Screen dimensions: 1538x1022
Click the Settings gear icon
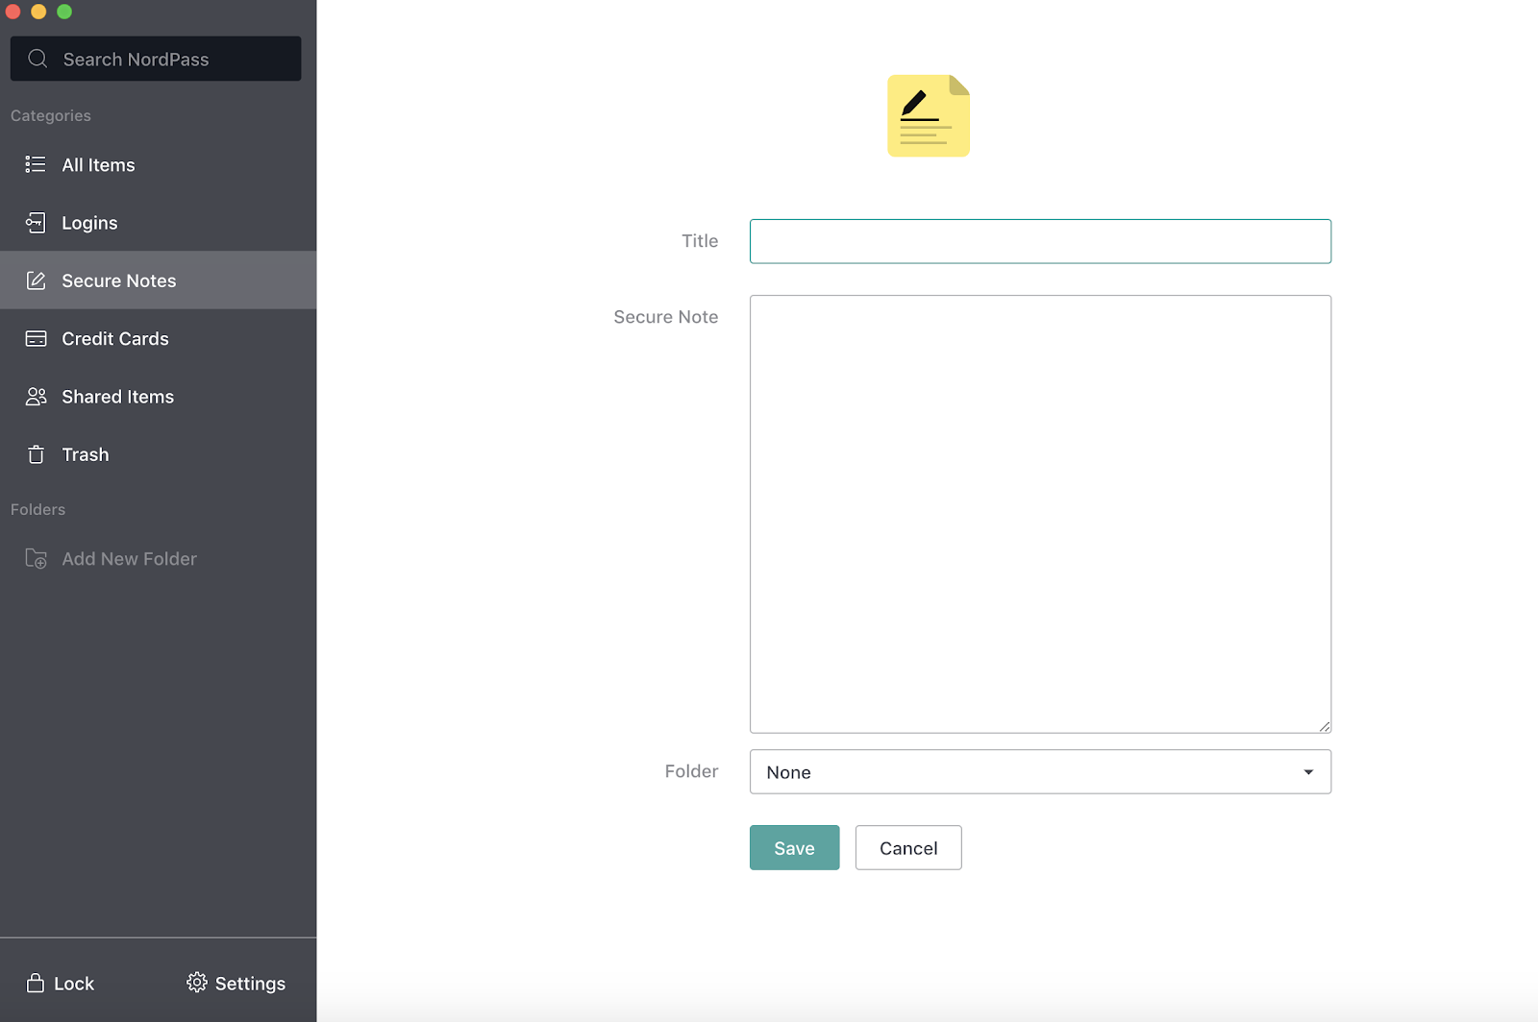197,983
